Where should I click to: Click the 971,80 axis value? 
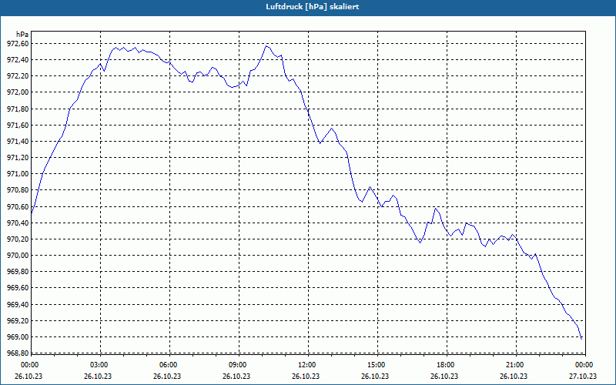[18, 109]
